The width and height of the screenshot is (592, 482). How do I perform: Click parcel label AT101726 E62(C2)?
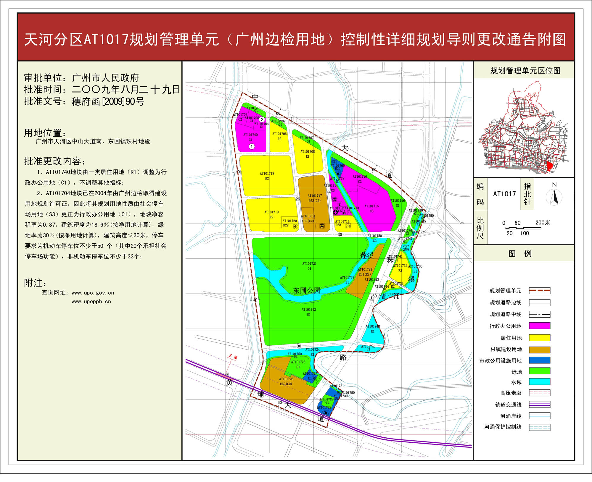click(x=286, y=381)
